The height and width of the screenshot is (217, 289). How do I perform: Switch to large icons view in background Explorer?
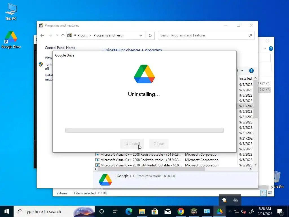(270, 193)
